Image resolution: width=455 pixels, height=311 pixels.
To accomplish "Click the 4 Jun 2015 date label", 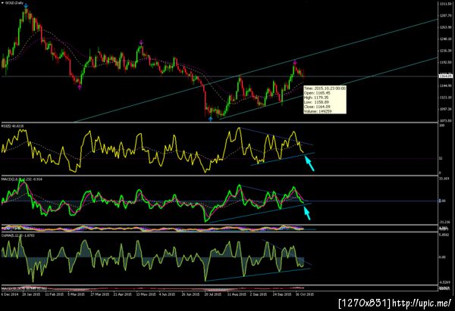I will [168, 294].
